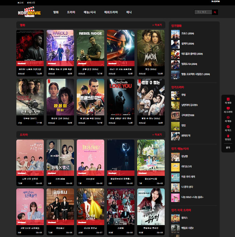Image resolution: width=235 pixels, height=237 pixels.
Task: Focus the search input field
Action: (203, 12)
